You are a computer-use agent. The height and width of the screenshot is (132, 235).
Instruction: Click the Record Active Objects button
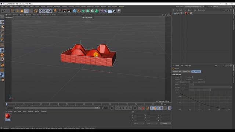tap(140, 108)
